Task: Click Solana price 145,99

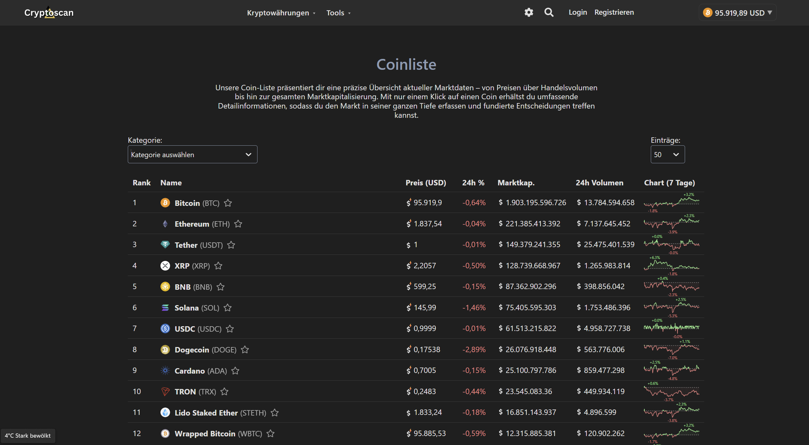Action: 425,308
